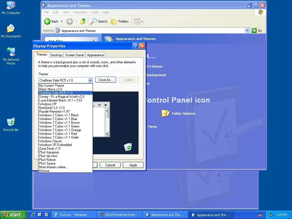292x219 pixels.
Task: Toggle the Folders pane button
Action: click(119, 21)
